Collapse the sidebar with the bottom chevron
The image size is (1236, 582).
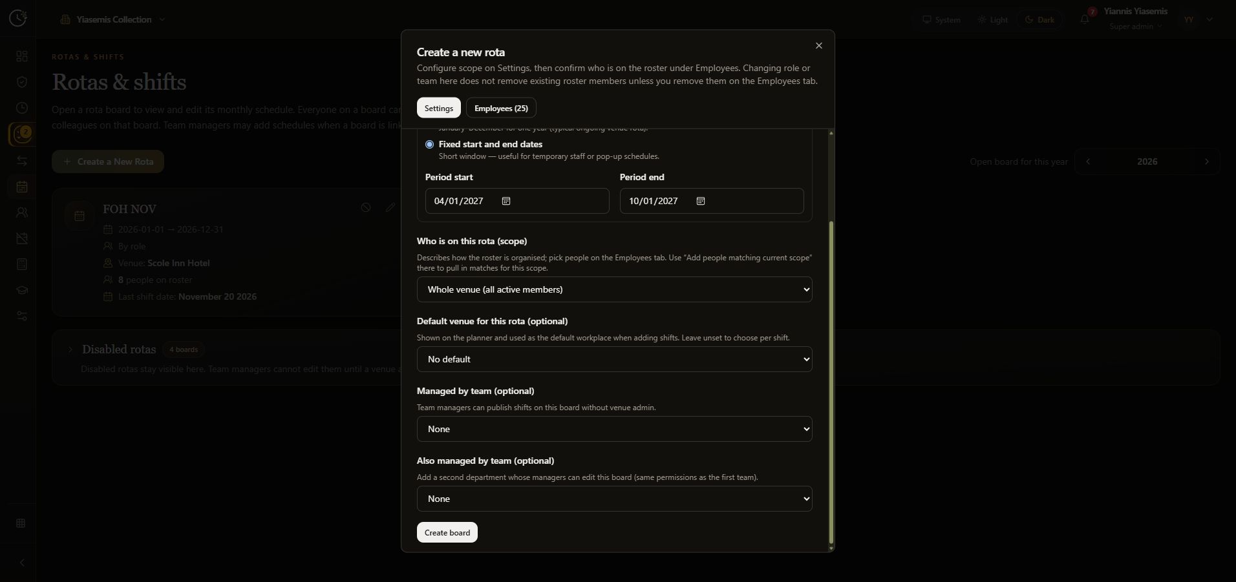pos(21,563)
